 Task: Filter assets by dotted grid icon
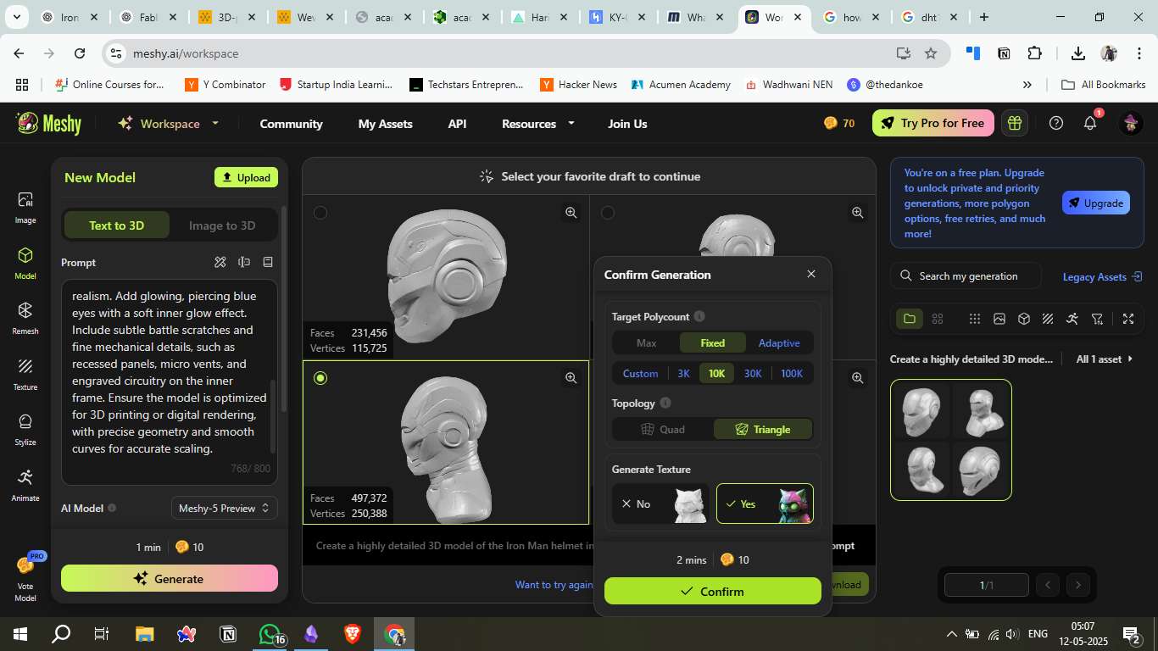tap(975, 319)
